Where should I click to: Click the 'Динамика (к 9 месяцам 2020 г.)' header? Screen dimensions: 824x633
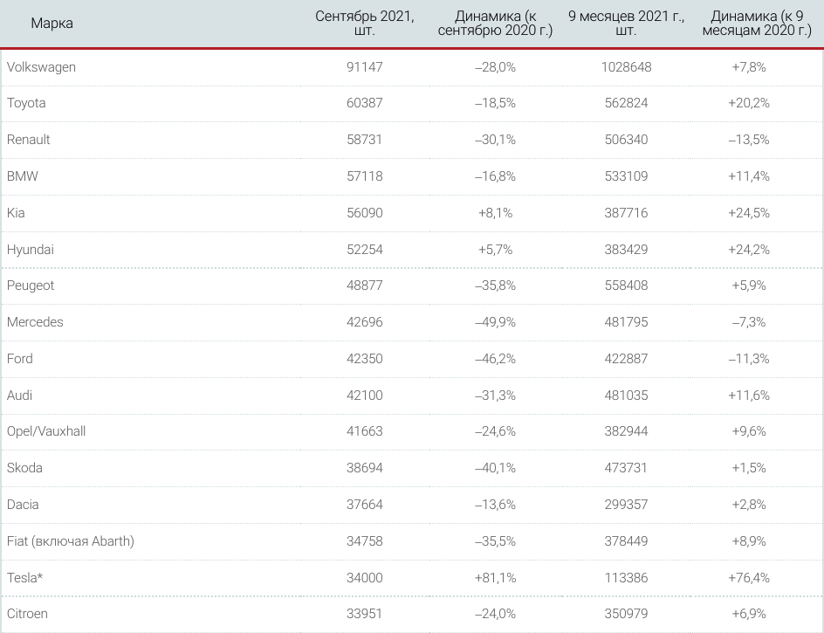tap(757, 23)
